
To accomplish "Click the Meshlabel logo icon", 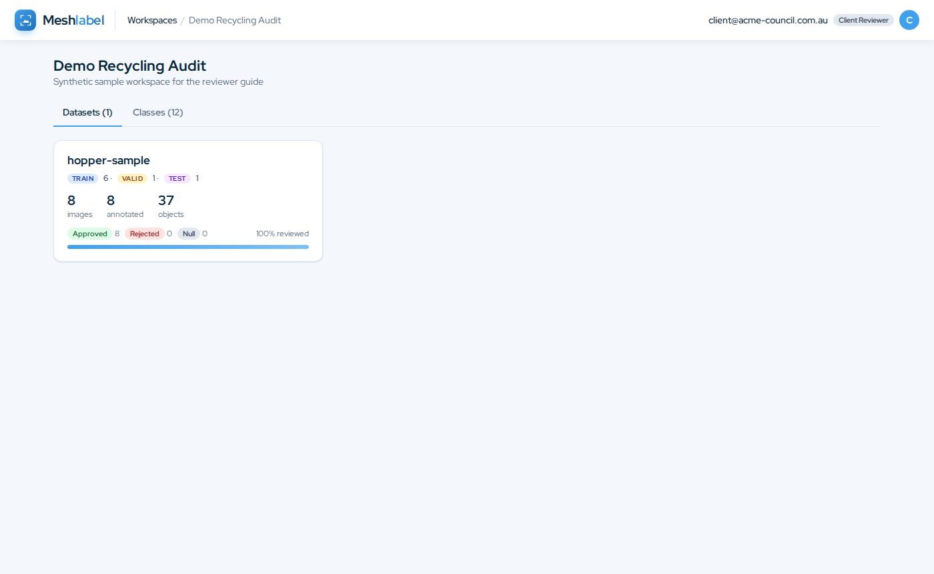I will tap(25, 20).
